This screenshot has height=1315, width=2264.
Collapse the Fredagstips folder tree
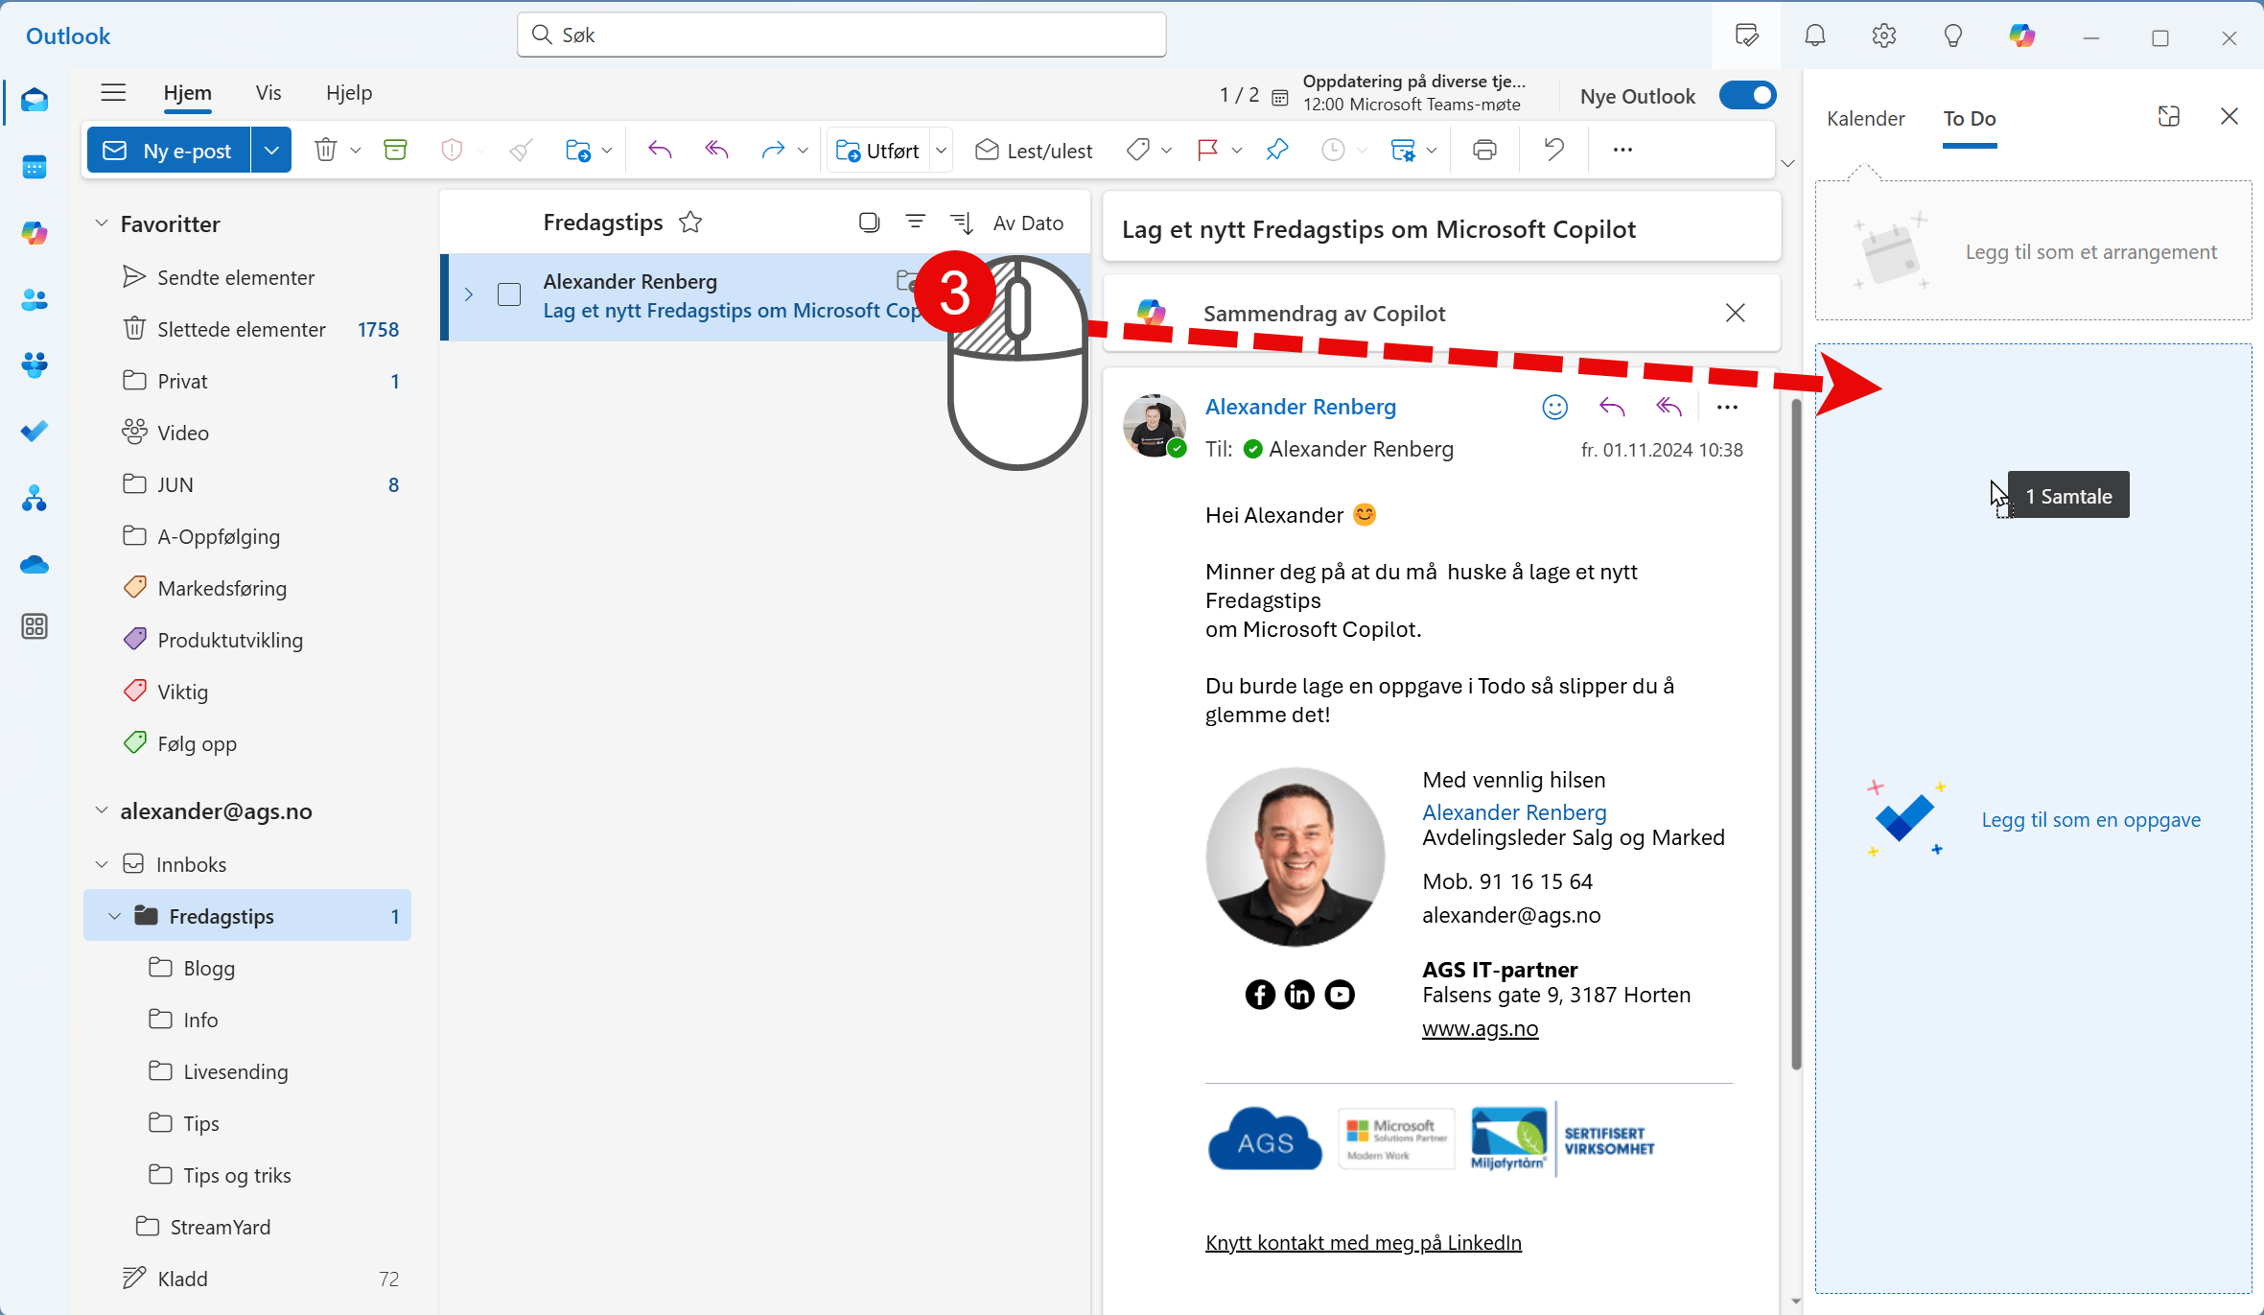click(114, 916)
